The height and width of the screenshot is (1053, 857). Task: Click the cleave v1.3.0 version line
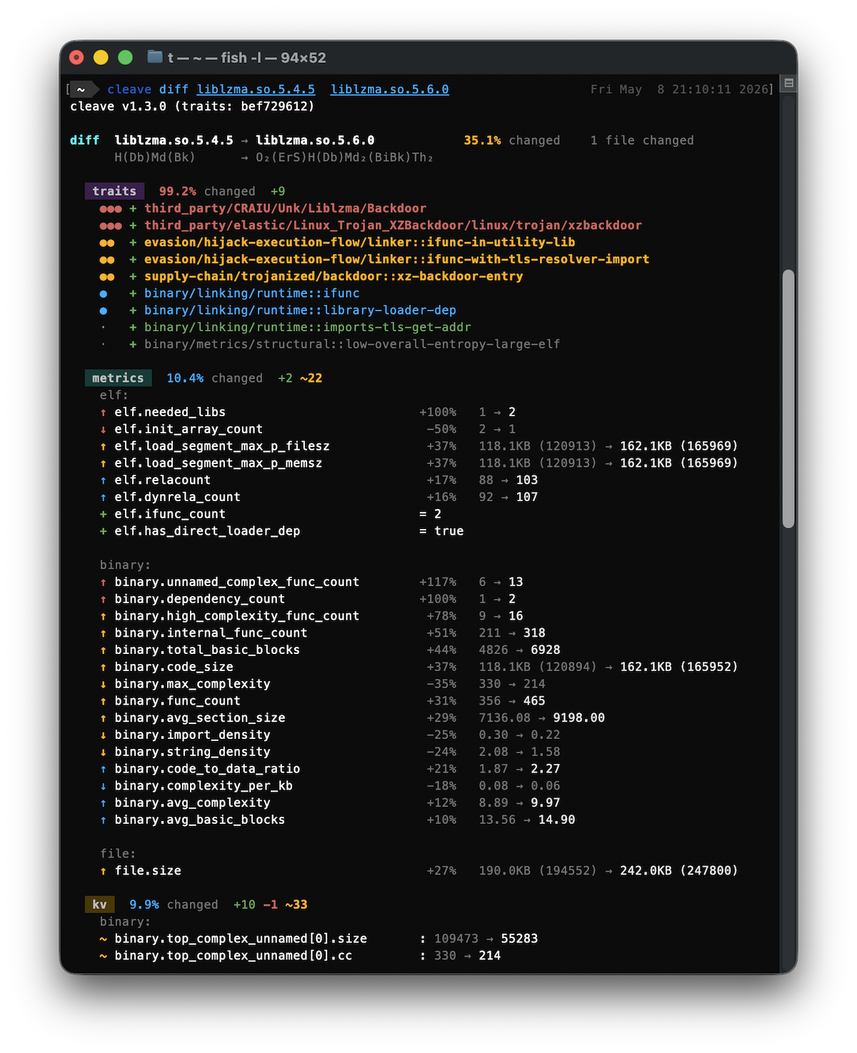(192, 106)
